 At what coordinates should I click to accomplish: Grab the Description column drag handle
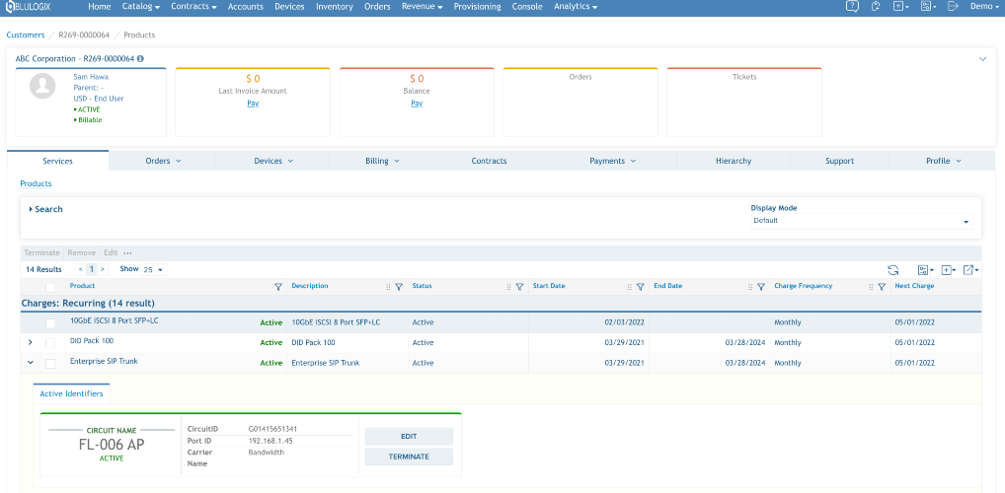point(388,287)
